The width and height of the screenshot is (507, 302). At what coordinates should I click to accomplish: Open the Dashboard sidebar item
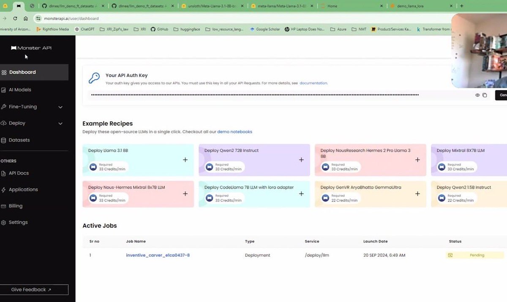34,72
